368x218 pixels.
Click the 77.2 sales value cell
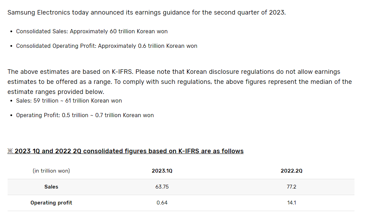tap(291, 187)
